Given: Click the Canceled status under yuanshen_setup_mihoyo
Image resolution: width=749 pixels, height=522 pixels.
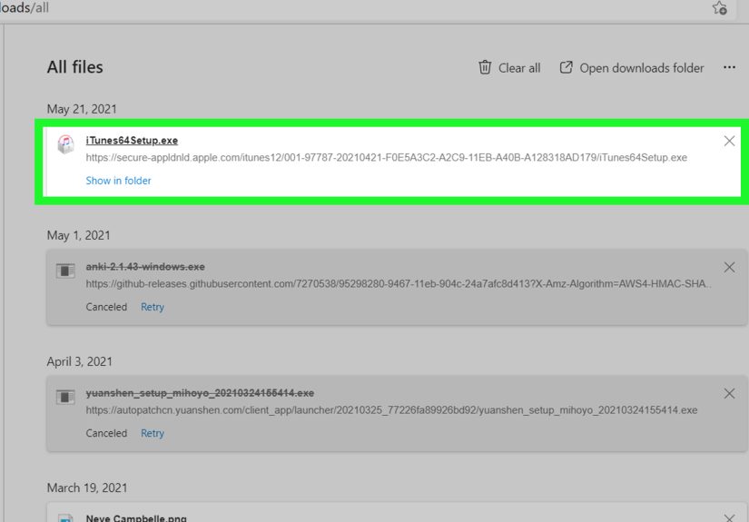Looking at the screenshot, I should tap(106, 433).
